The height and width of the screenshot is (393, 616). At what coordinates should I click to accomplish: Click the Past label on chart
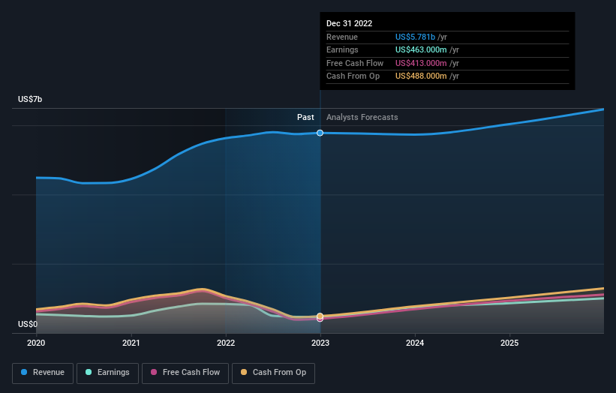click(305, 118)
